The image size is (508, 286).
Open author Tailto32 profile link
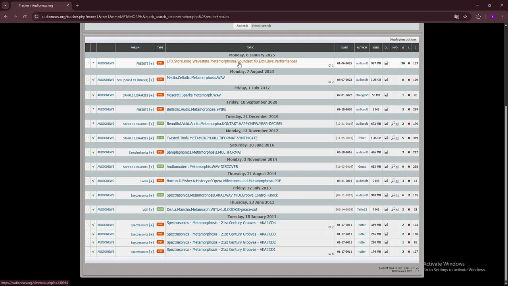362,209
